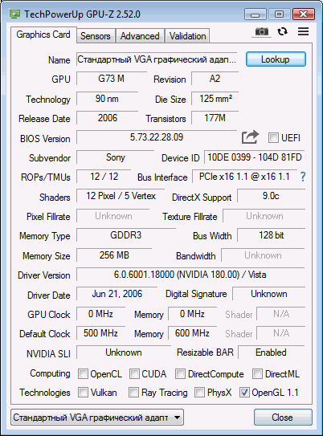Image resolution: width=323 pixels, height=436 pixels.
Task: Click the Driver Date field Jun 21, 2006
Action: pyautogui.click(x=117, y=294)
